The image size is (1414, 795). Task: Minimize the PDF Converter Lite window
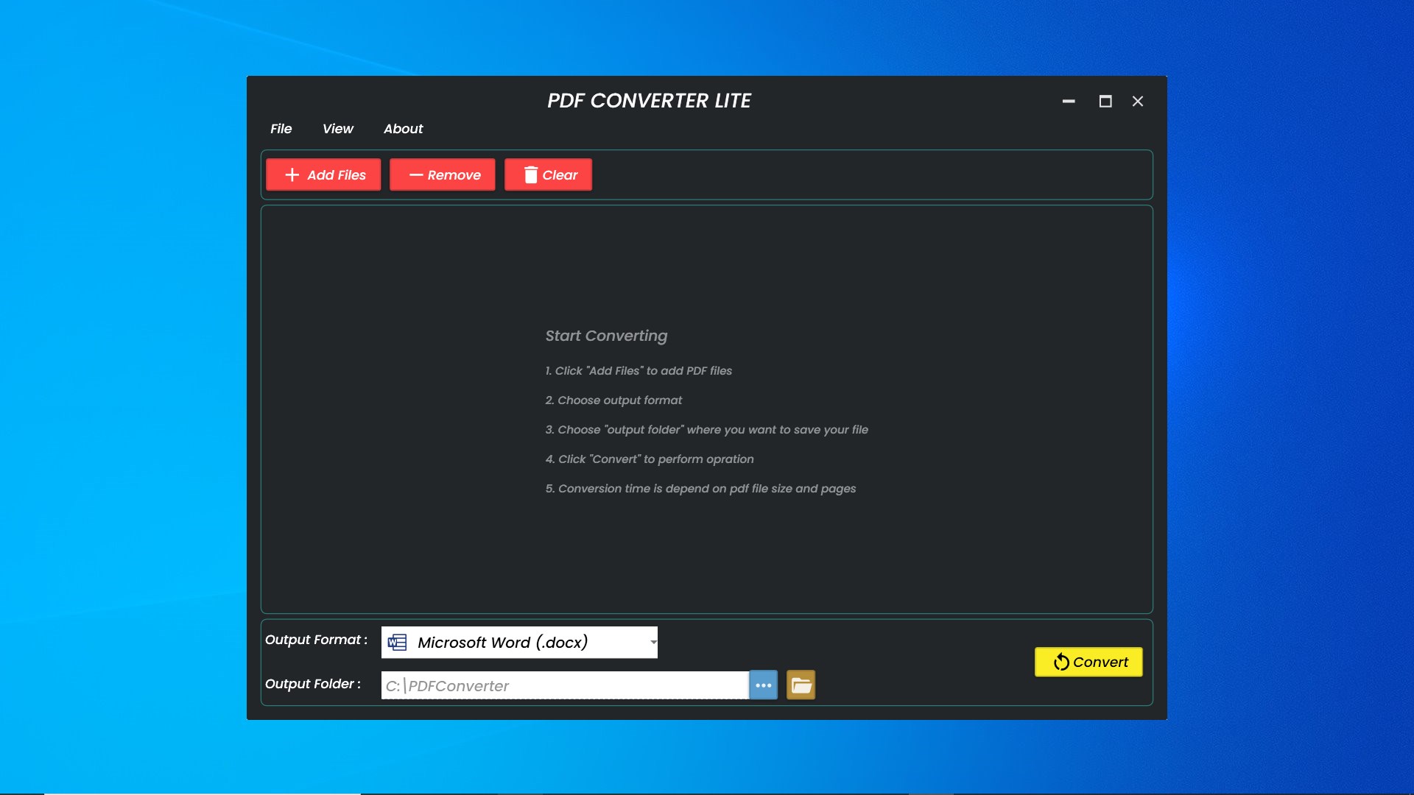[1069, 102]
